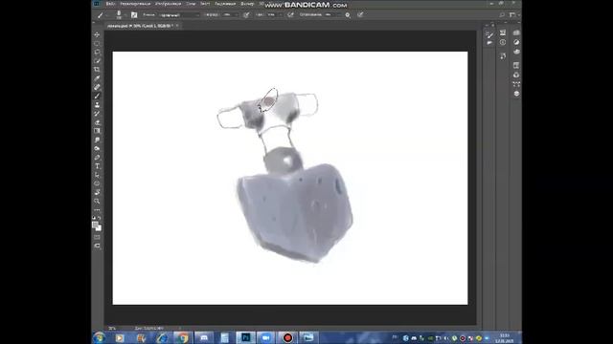
Task: Toggle pressure for opacity button
Action: [246, 15]
